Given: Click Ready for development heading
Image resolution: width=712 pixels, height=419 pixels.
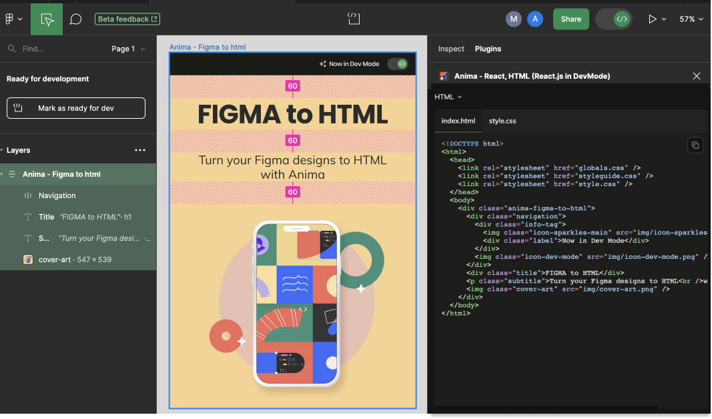Looking at the screenshot, I should click(x=47, y=79).
